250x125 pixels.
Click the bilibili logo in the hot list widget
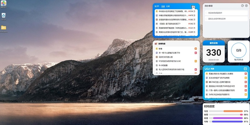click(207, 69)
